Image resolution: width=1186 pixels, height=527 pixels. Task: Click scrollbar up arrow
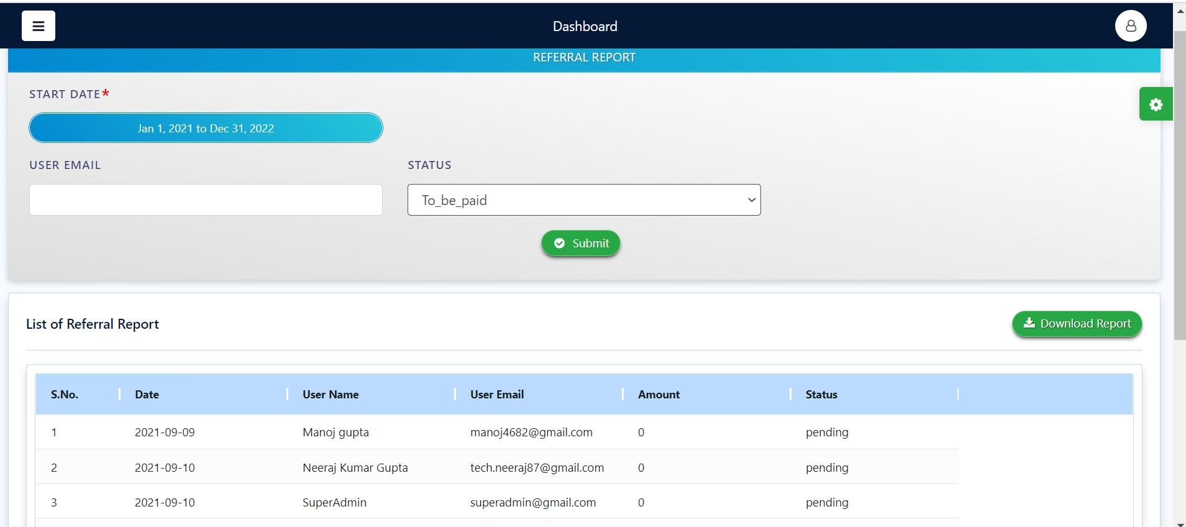pos(1180,11)
